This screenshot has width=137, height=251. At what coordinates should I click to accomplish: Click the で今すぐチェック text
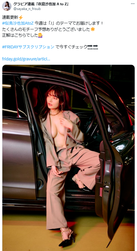tap(71, 47)
